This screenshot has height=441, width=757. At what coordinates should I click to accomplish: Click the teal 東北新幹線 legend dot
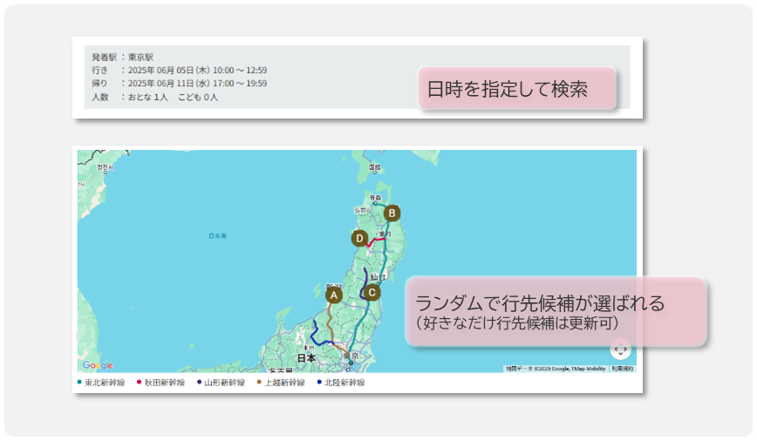tap(79, 382)
